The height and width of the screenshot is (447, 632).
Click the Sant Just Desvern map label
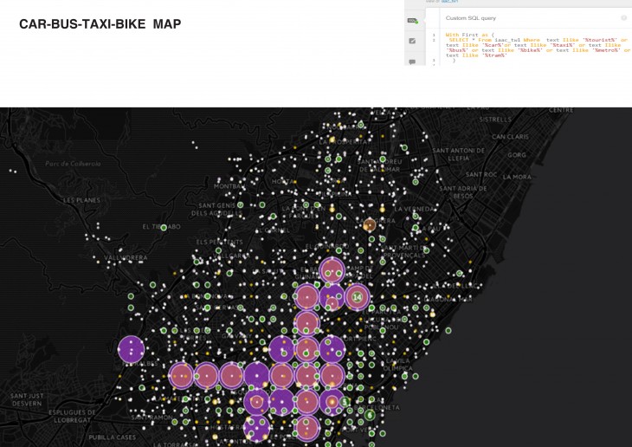[26, 399]
